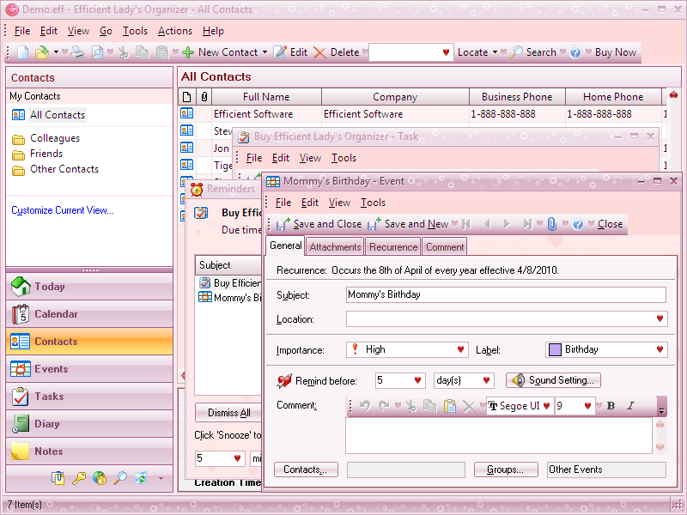Image resolution: width=687 pixels, height=515 pixels.
Task: Click the password key icon in sidebar footer
Action: [x=79, y=478]
